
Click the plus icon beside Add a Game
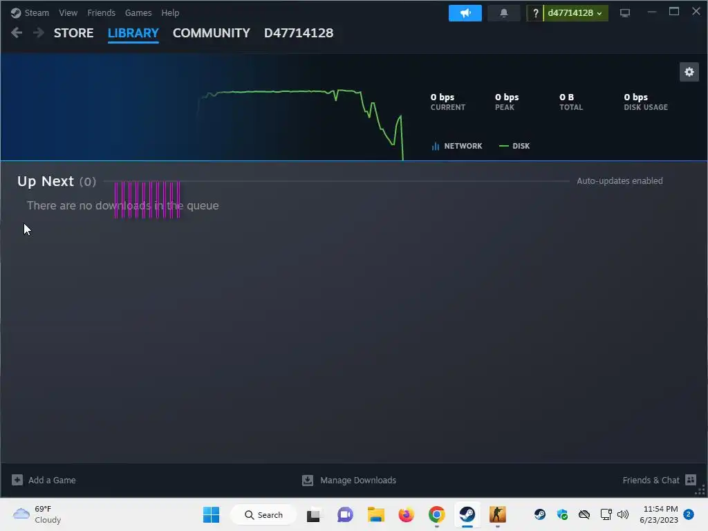coord(17,480)
